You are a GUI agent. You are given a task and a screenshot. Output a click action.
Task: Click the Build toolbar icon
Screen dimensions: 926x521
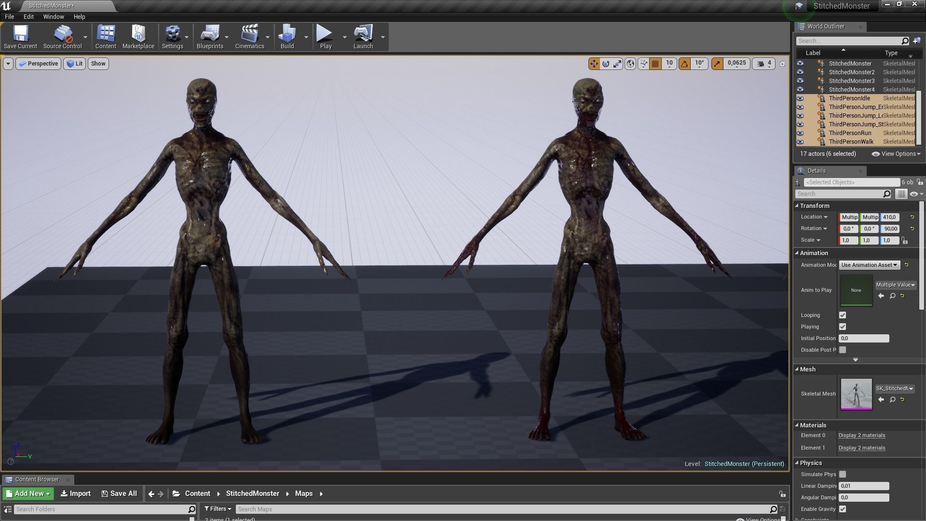pyautogui.click(x=287, y=37)
